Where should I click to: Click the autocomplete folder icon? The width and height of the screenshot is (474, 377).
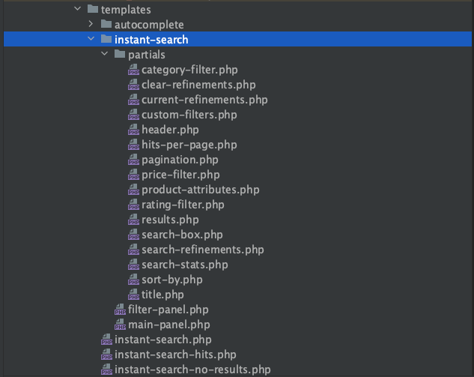click(x=106, y=25)
